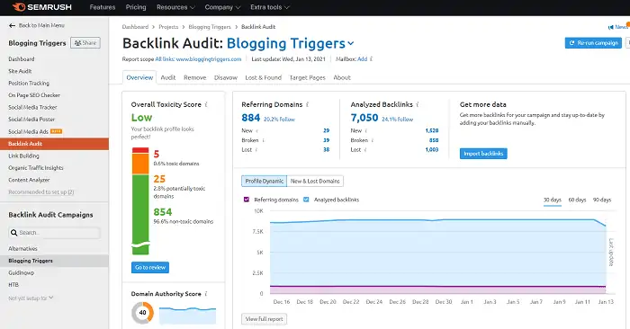Image resolution: width=630 pixels, height=329 pixels.
Task: Click info icon beside Broken referring domains
Action: pyautogui.click(x=263, y=140)
